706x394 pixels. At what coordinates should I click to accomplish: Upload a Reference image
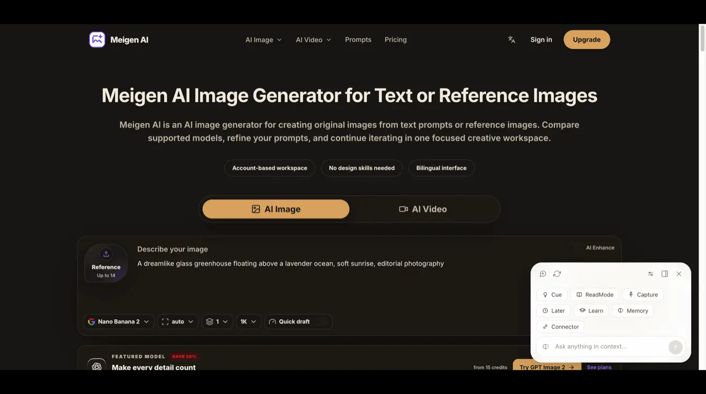coord(106,264)
